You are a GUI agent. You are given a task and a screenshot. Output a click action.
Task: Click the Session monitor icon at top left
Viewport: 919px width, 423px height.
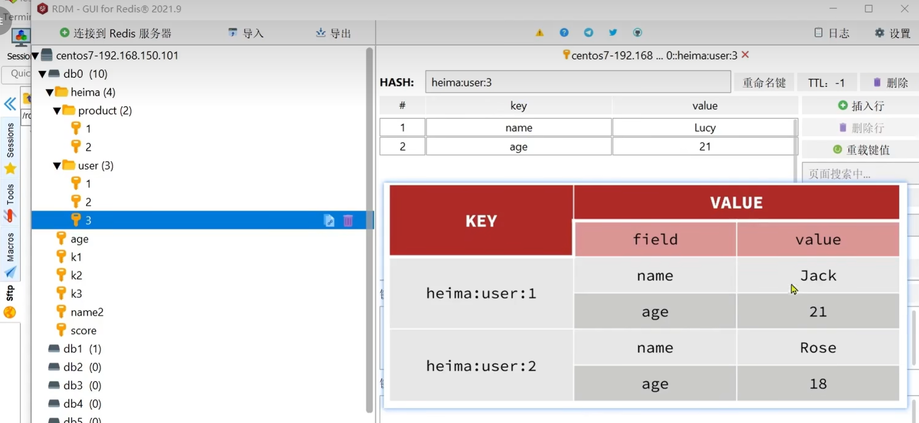coord(21,37)
